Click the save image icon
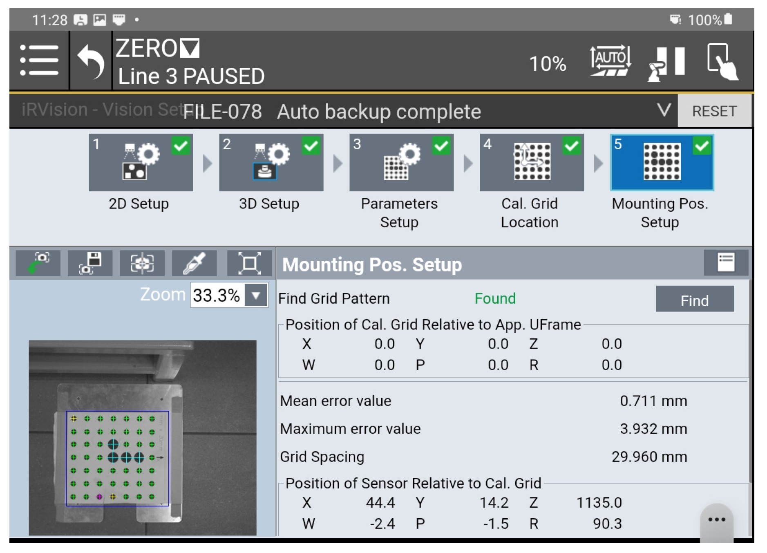This screenshot has width=767, height=553. [x=90, y=263]
